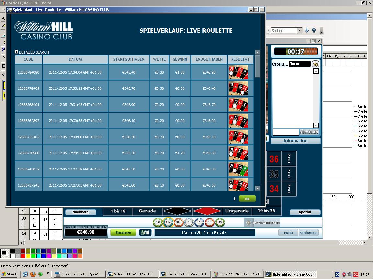
Task: Bet on Gerade (even)
Action: (x=147, y=211)
